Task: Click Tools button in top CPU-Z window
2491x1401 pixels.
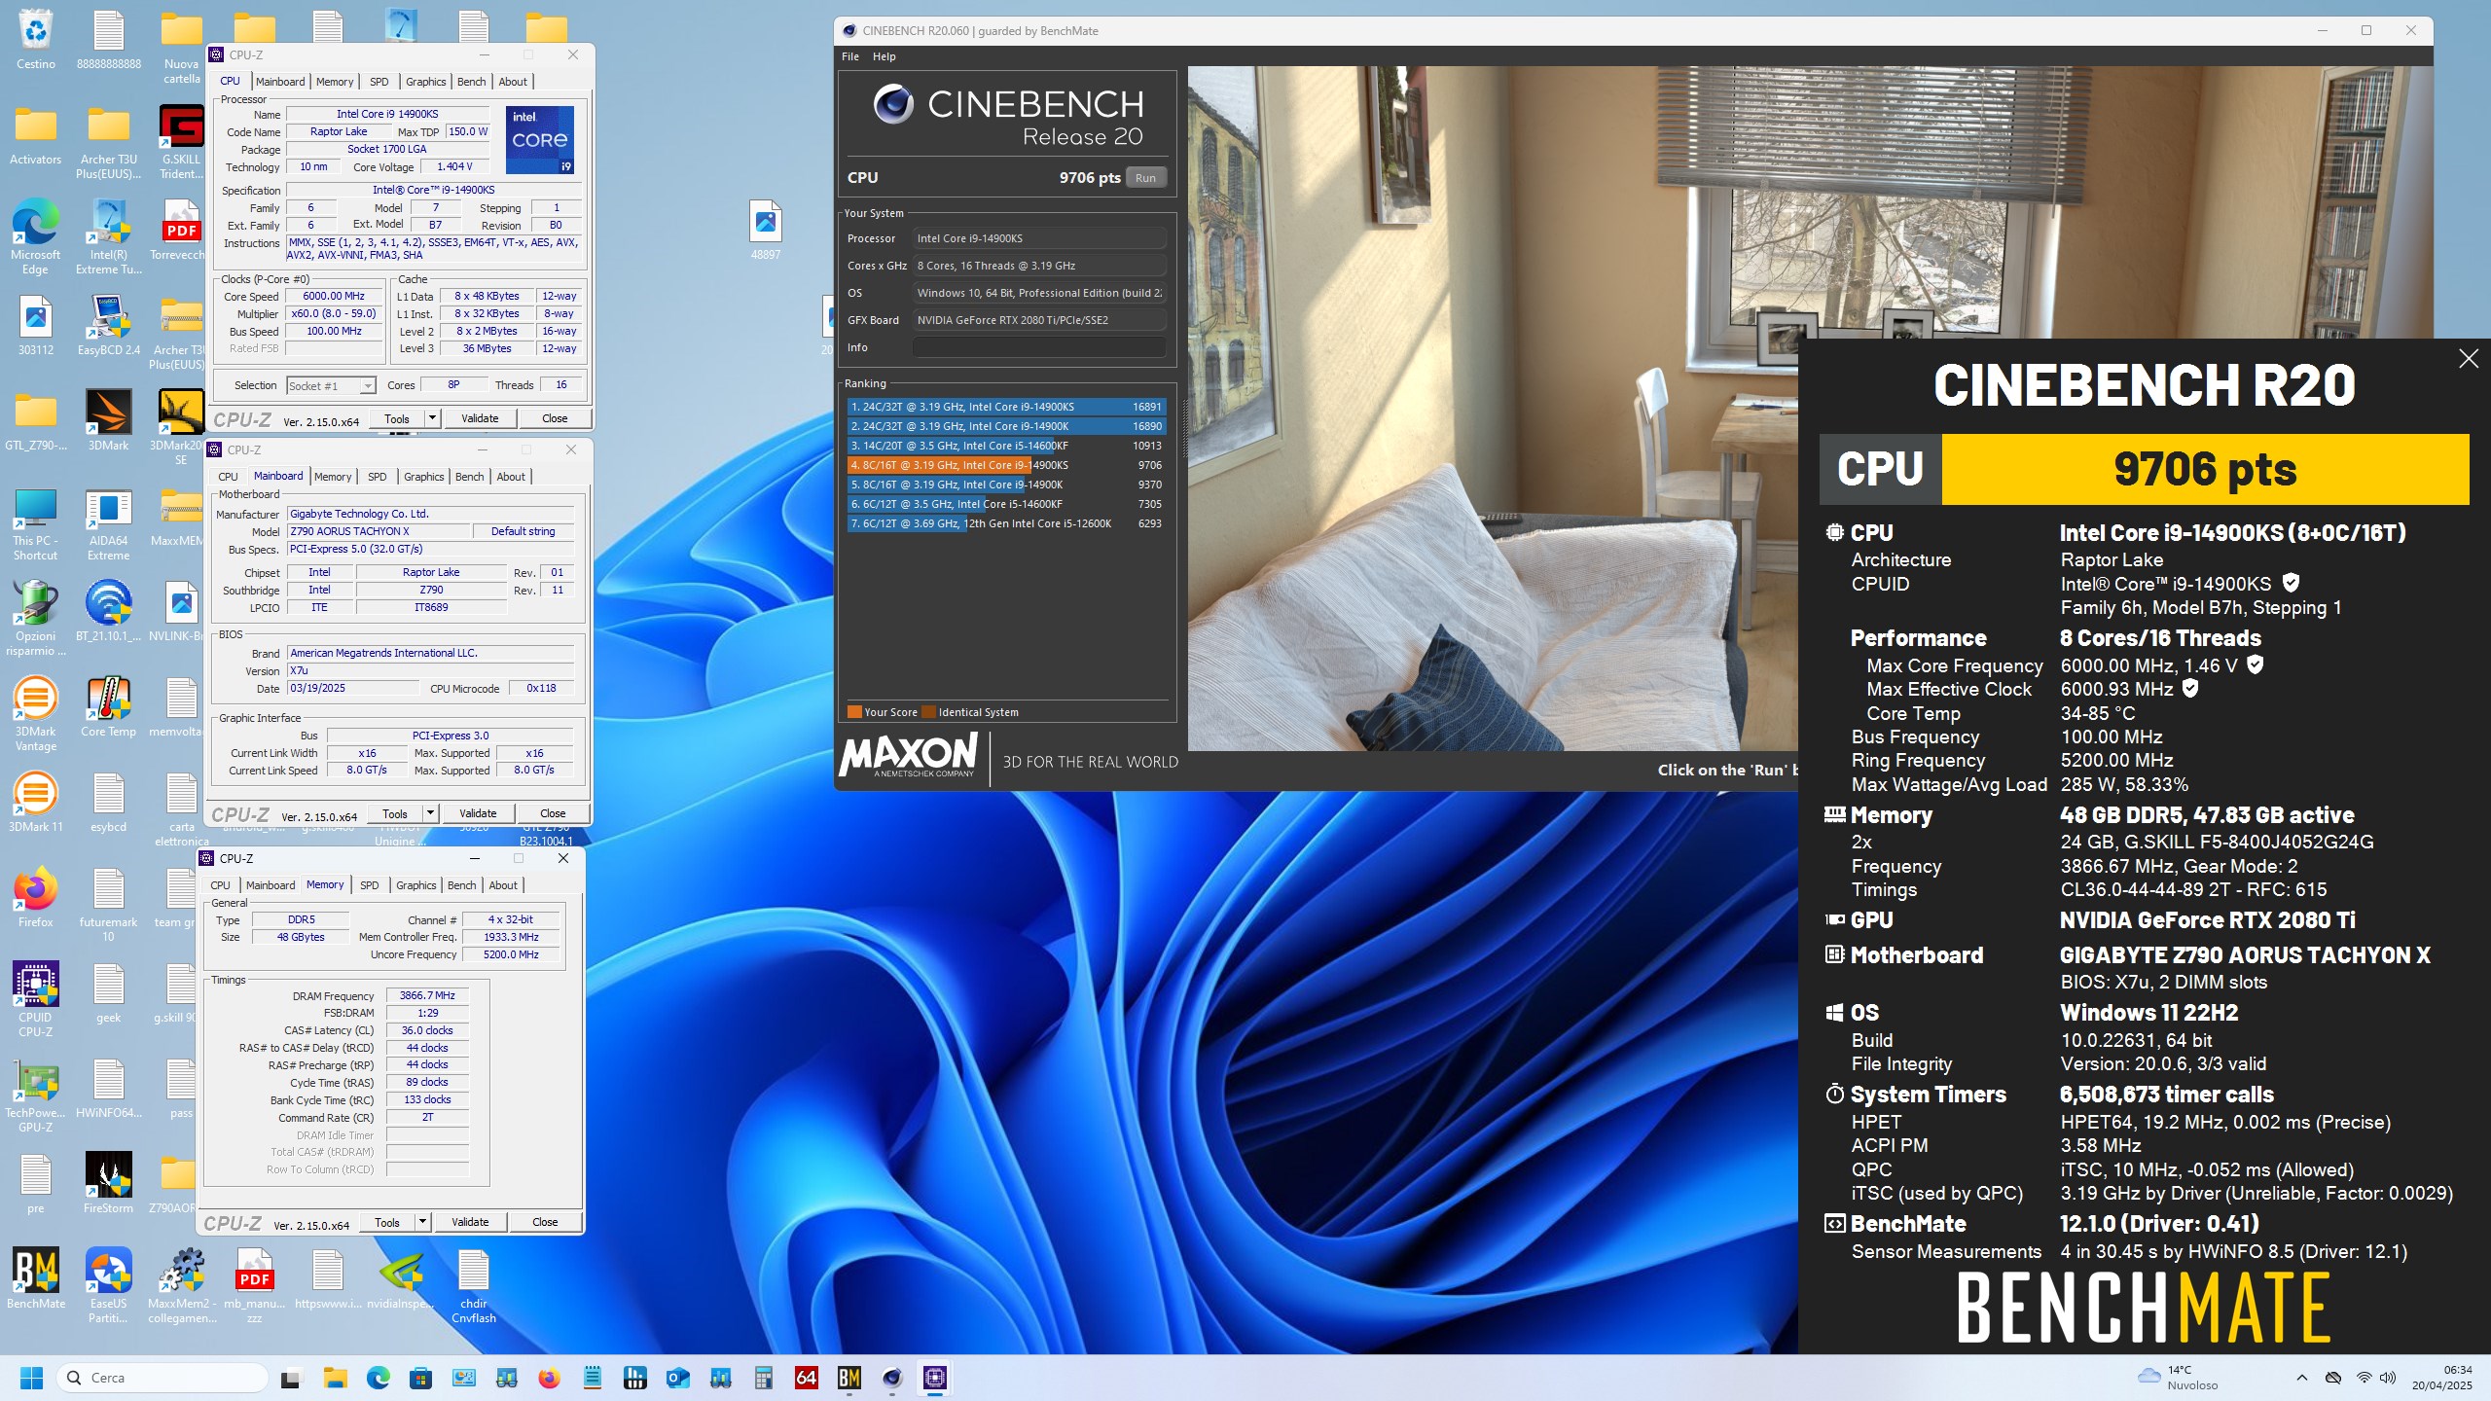Action: pyautogui.click(x=397, y=418)
